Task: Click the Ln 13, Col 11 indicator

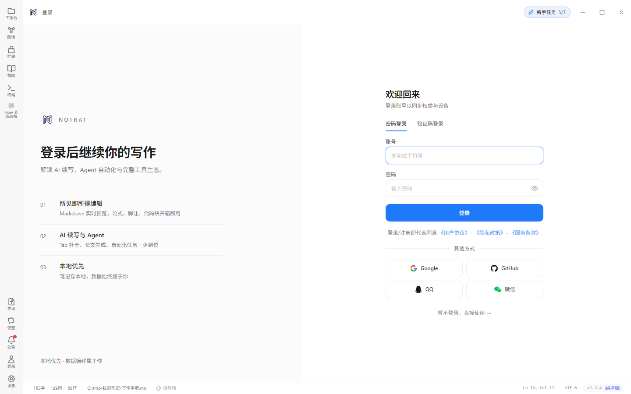Action: [539, 388]
